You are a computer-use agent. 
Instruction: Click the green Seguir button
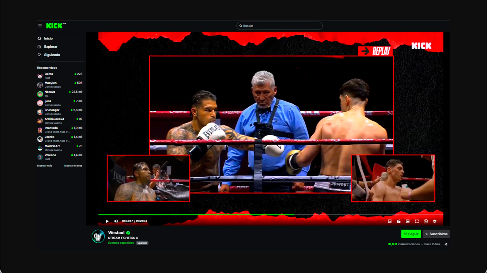click(x=411, y=234)
